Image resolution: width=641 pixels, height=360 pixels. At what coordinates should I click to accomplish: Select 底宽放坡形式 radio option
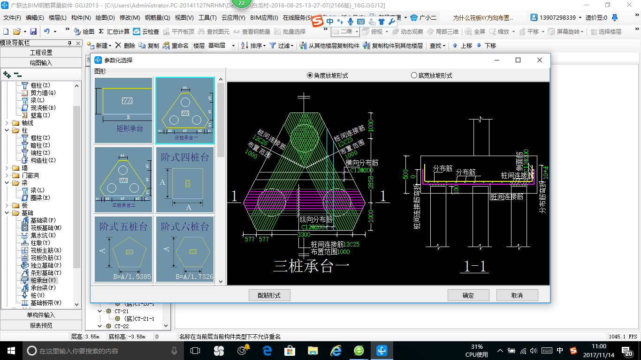click(414, 75)
